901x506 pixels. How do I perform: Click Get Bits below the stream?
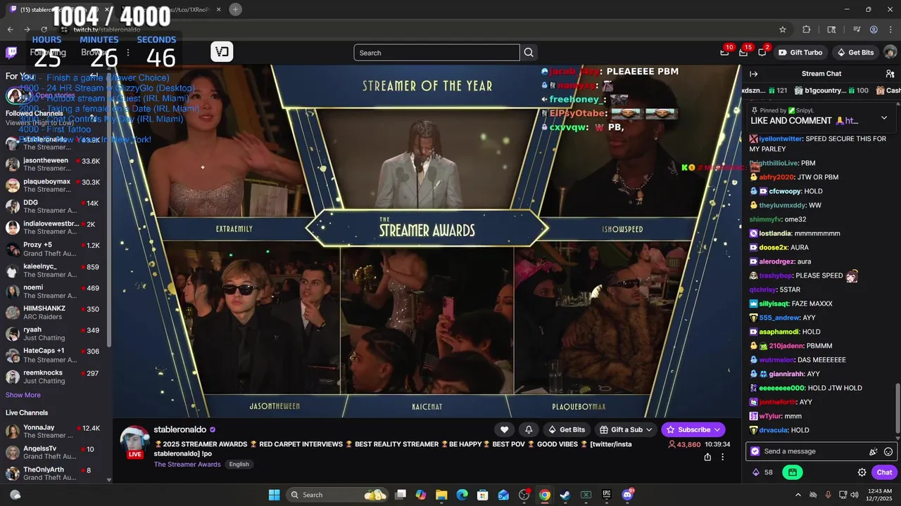tap(566, 429)
